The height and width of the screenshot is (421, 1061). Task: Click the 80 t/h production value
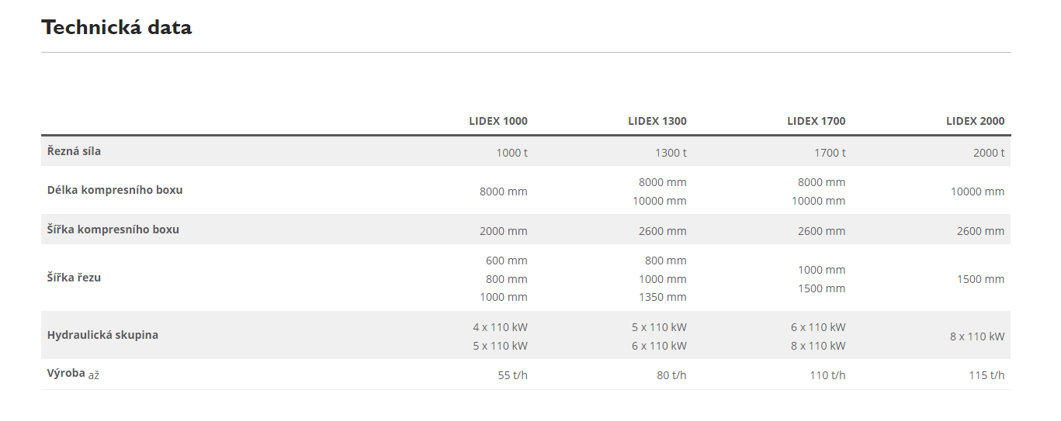pyautogui.click(x=672, y=375)
